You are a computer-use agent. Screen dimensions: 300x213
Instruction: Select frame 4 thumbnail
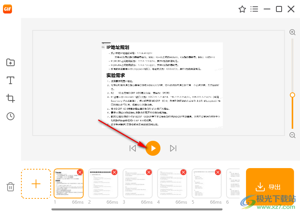click(x=172, y=184)
